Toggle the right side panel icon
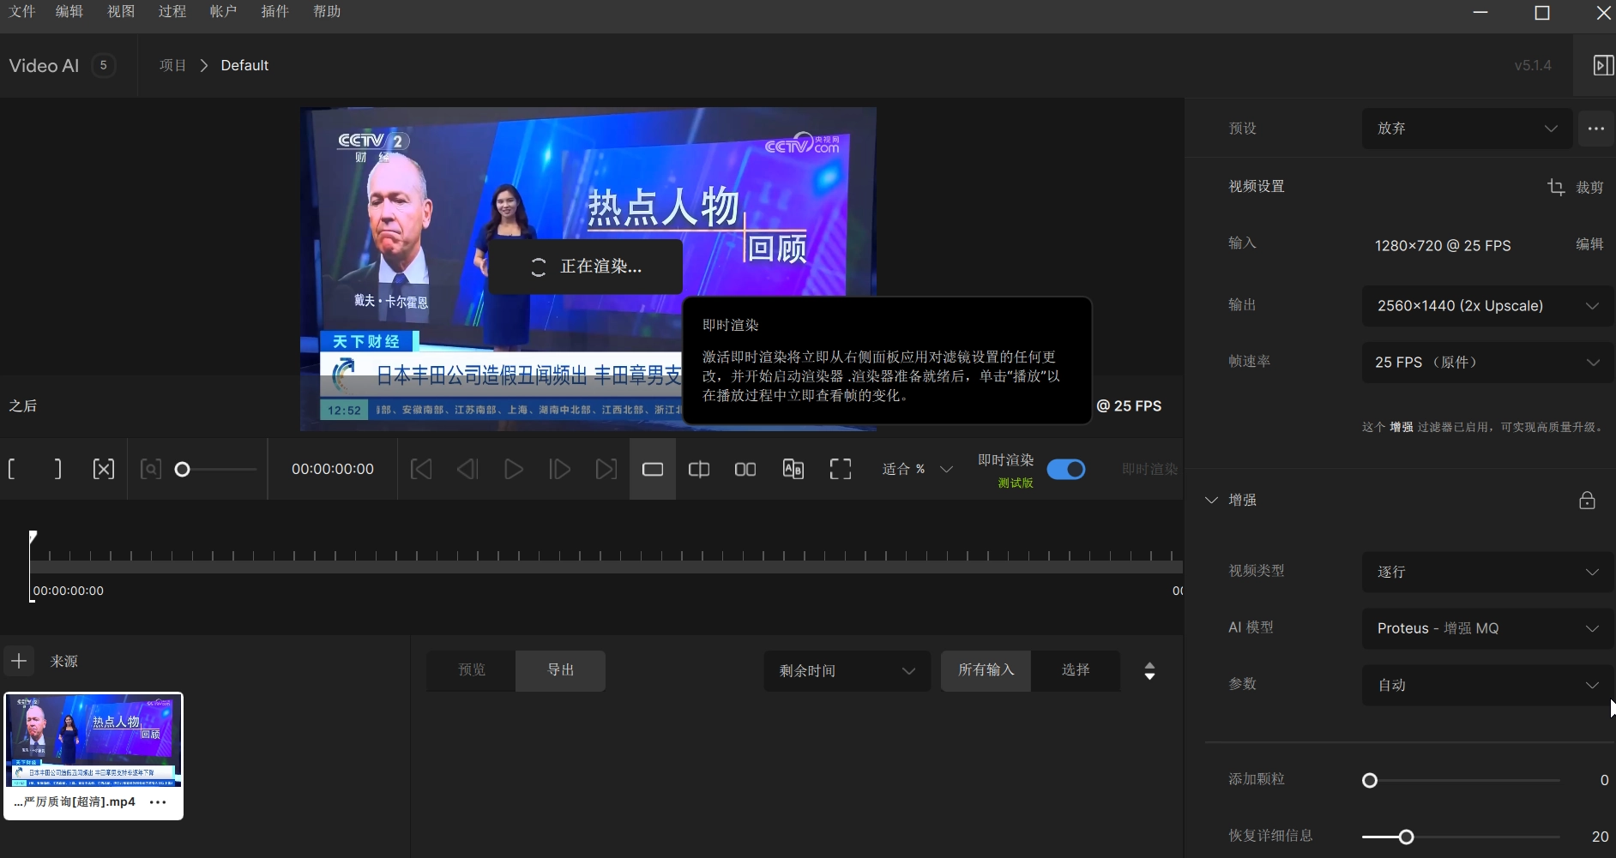This screenshot has height=858, width=1616. [1603, 65]
